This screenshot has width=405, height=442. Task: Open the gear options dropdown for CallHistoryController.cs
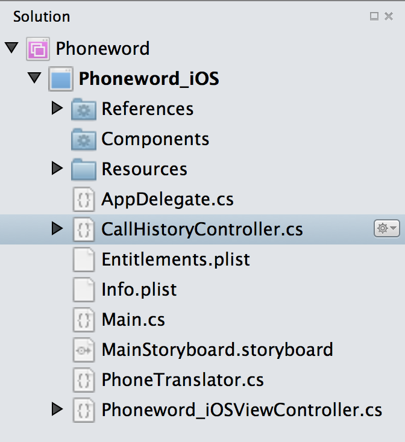click(386, 229)
